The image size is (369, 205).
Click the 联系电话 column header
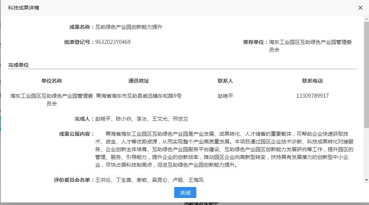pos(313,81)
